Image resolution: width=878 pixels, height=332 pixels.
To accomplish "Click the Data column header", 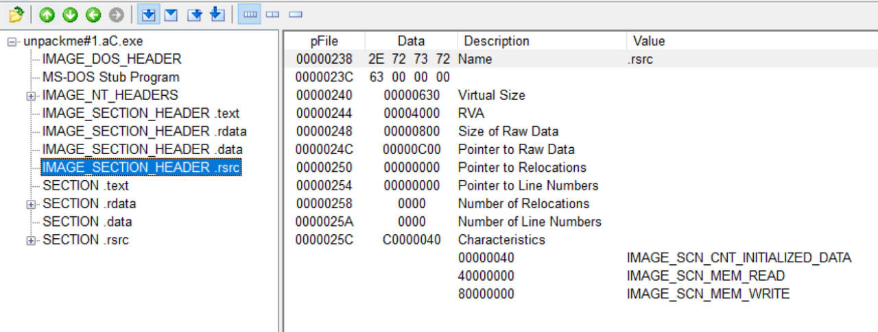I will coord(411,41).
